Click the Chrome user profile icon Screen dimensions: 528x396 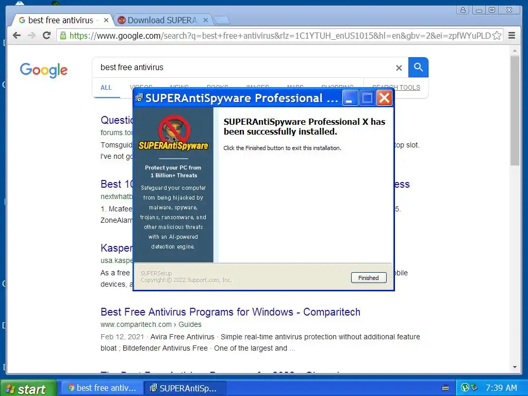click(463, 10)
